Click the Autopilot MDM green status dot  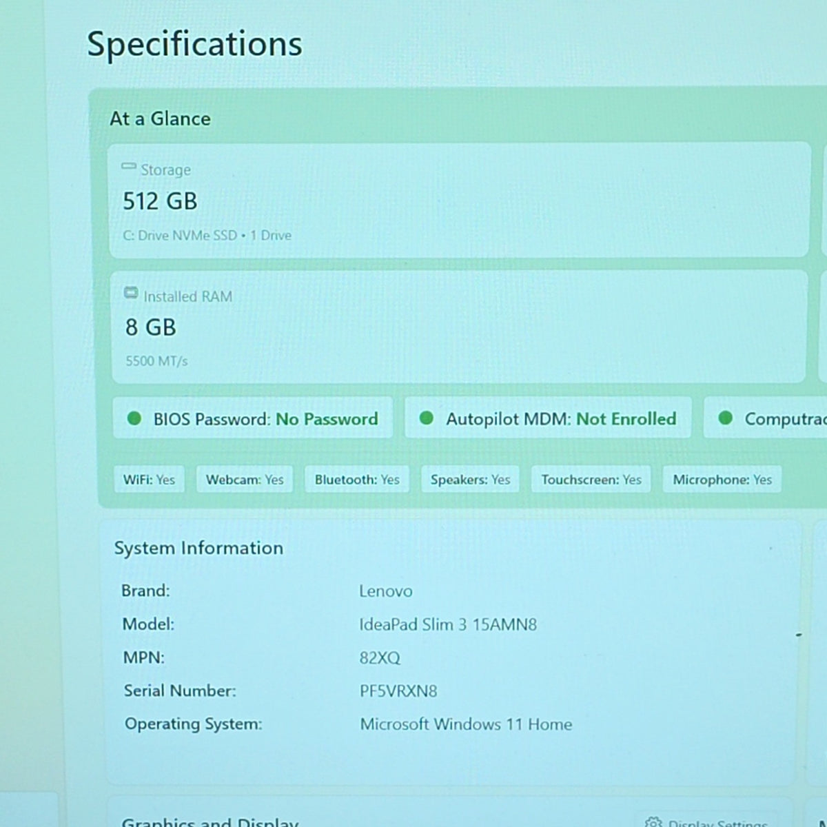(427, 418)
